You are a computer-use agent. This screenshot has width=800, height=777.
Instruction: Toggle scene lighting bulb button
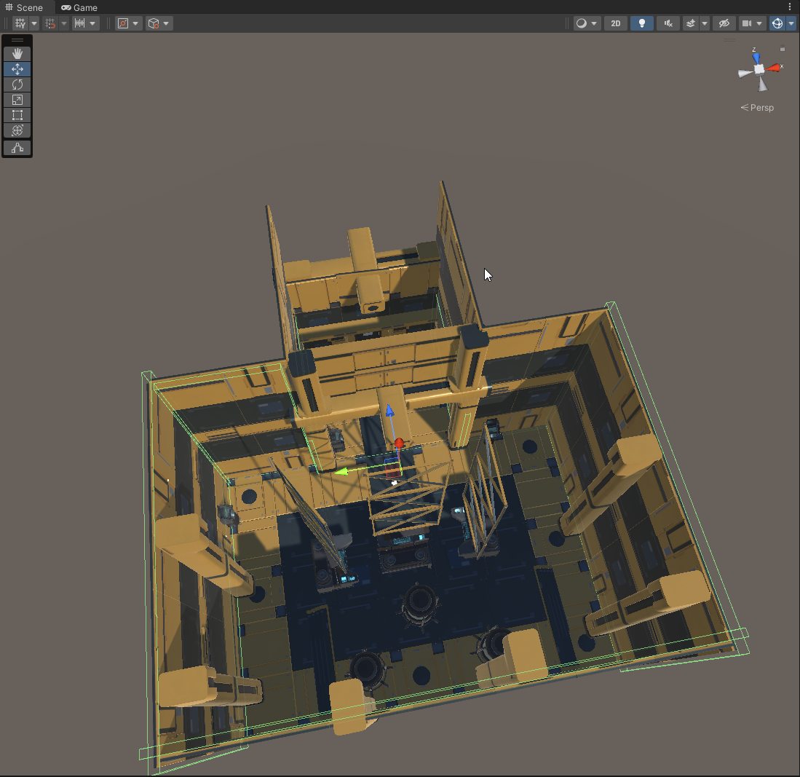(x=642, y=23)
